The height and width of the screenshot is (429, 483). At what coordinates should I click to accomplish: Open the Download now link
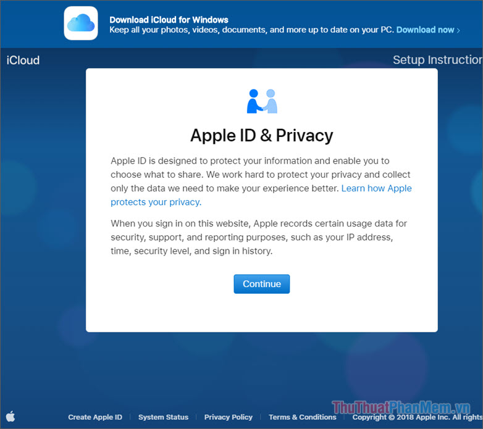pyautogui.click(x=425, y=30)
